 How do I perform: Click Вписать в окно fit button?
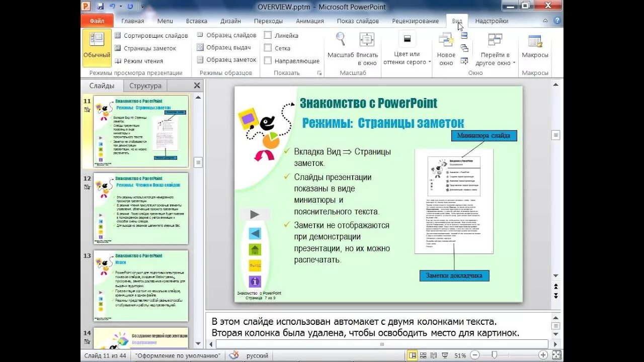click(367, 48)
